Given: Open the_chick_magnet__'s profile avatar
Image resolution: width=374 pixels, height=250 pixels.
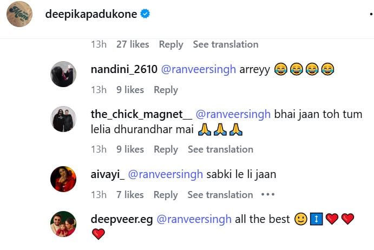Looking at the screenshot, I should coord(63,119).
